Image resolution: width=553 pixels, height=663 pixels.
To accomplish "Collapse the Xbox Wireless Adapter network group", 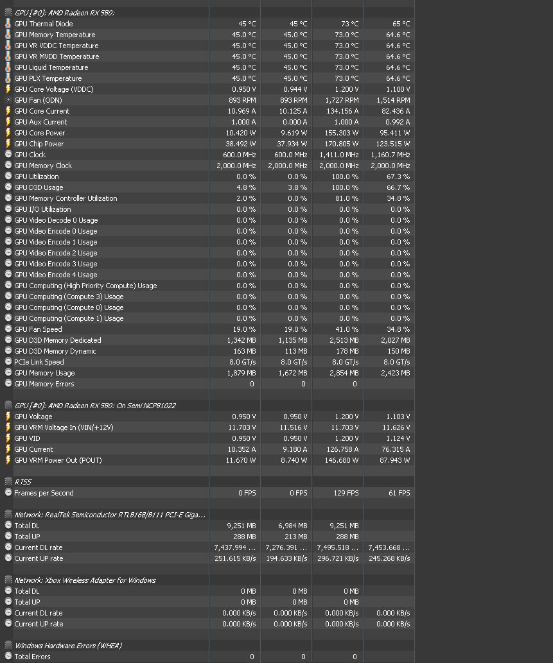I will click(x=8, y=580).
